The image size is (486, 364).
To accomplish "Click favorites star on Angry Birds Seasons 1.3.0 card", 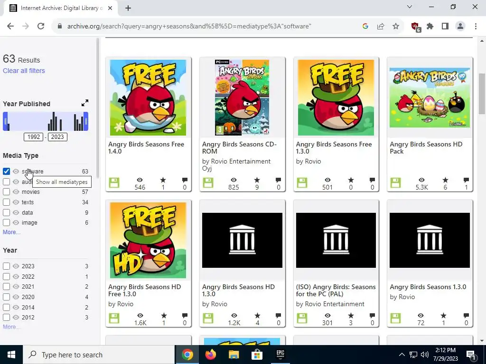I will coord(444,315).
